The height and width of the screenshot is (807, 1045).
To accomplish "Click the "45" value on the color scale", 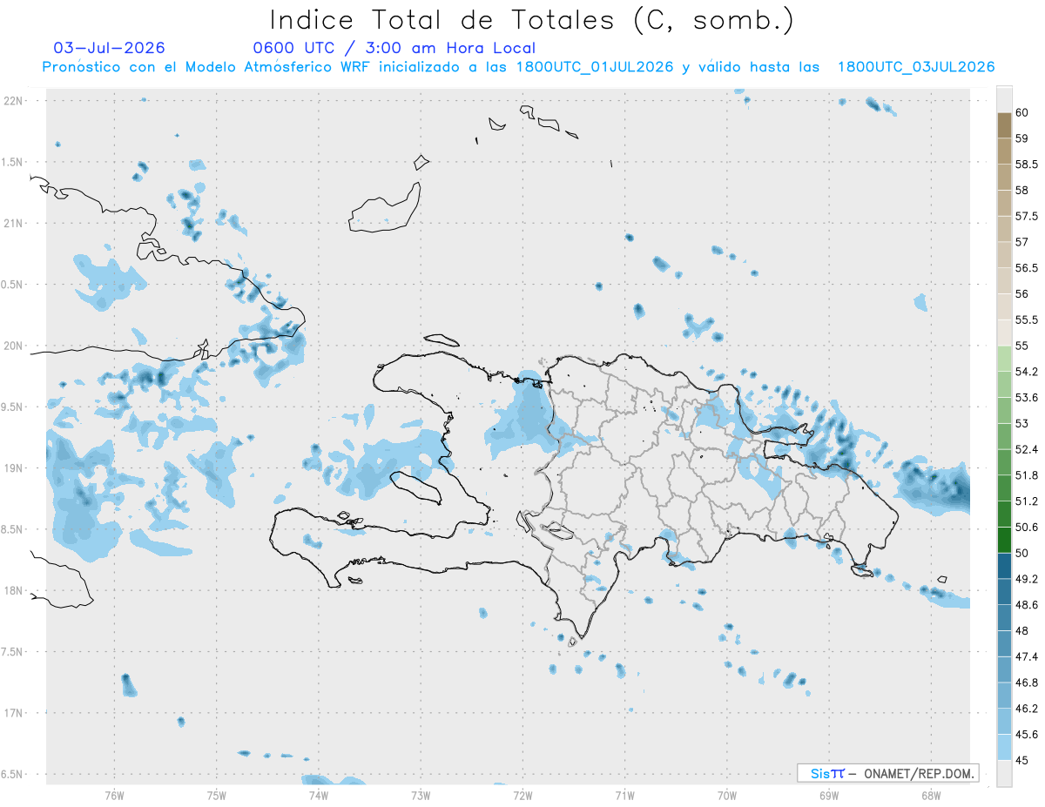I will (1023, 761).
